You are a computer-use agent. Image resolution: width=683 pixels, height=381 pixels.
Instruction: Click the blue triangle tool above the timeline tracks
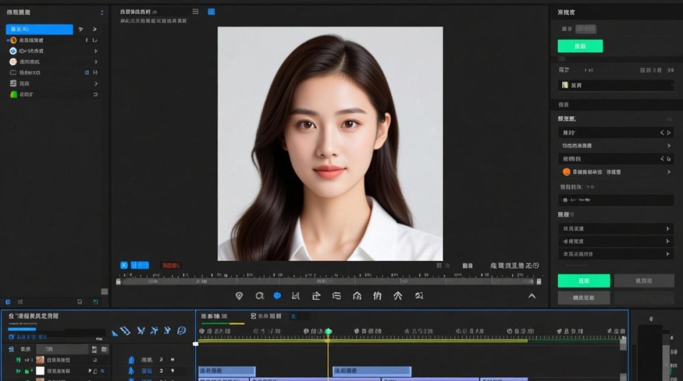(115, 333)
